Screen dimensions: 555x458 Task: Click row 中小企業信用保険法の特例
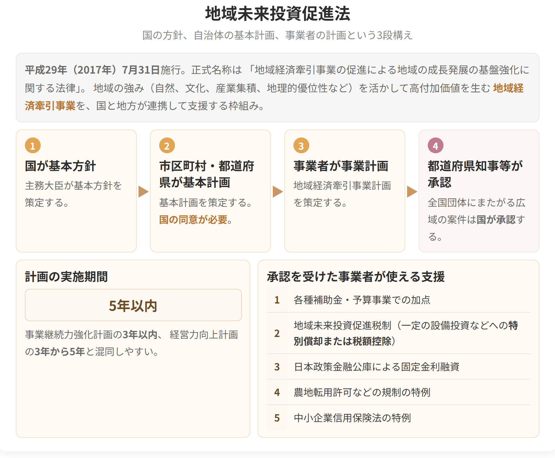click(399, 418)
